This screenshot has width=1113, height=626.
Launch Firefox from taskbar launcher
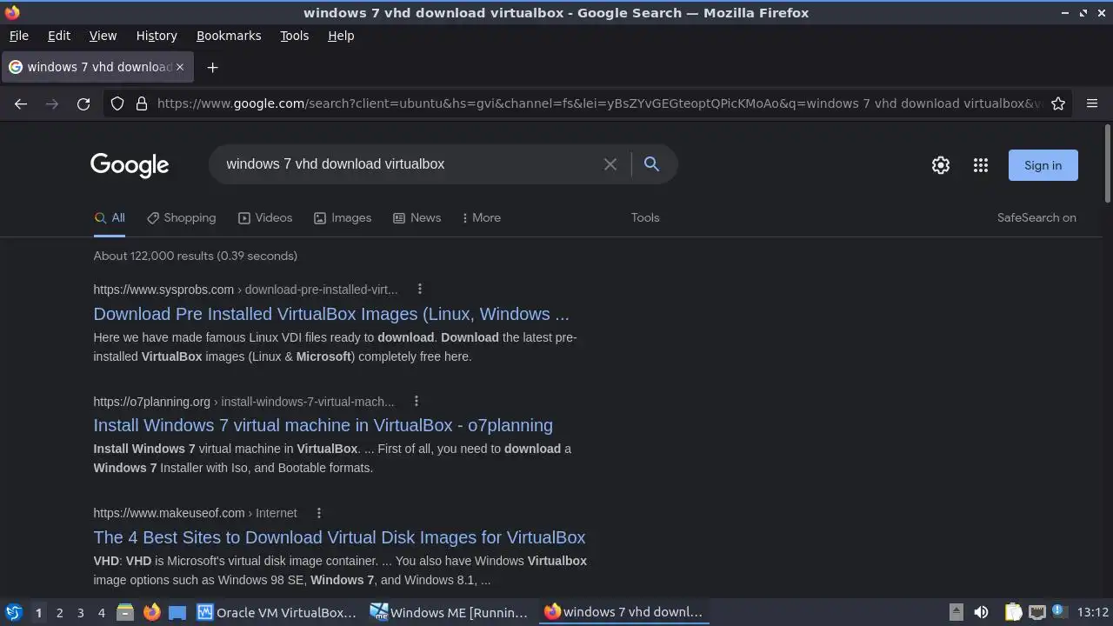click(x=151, y=612)
